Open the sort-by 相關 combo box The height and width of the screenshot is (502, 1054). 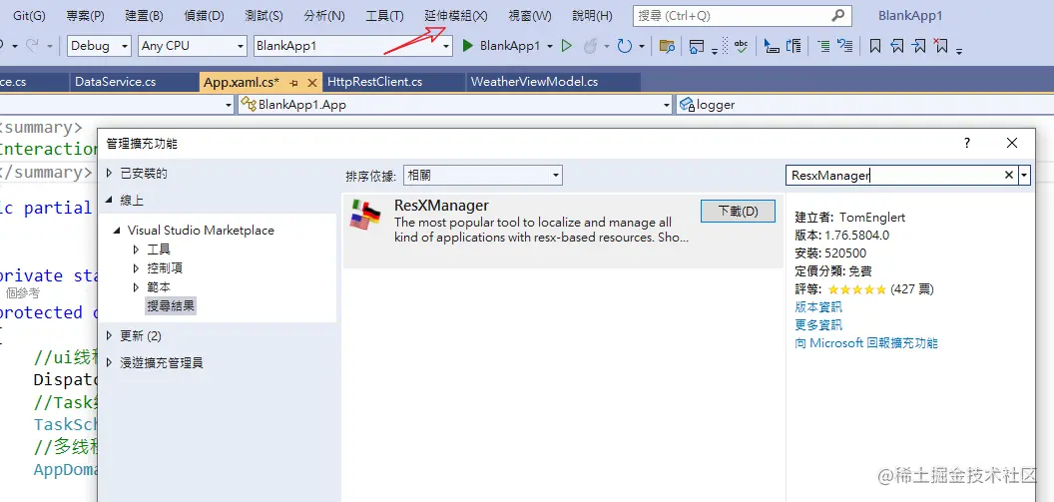tap(483, 176)
